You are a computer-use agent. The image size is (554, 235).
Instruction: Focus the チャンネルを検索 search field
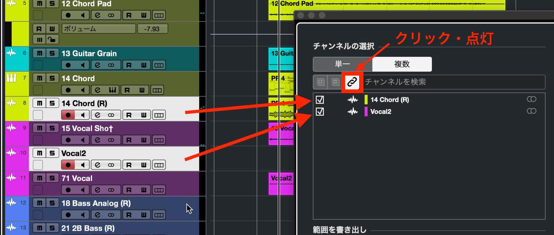click(x=454, y=82)
